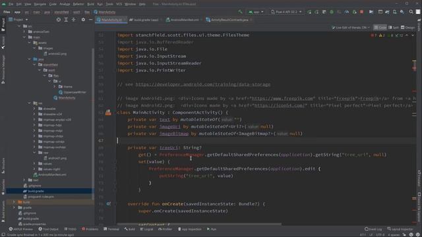Image resolution: width=422 pixels, height=237 pixels.
Task: Open developer.android.com data-storage link in comment
Action: click(203, 84)
